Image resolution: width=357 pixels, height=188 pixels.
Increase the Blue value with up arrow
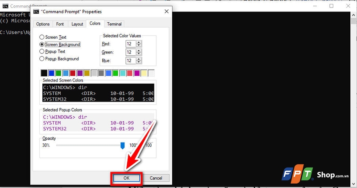pyautogui.click(x=139, y=59)
